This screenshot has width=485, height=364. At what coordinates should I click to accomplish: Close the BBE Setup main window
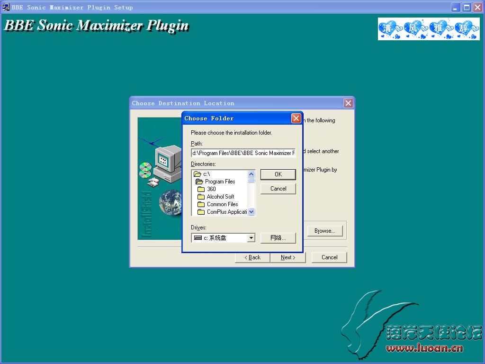click(x=478, y=7)
